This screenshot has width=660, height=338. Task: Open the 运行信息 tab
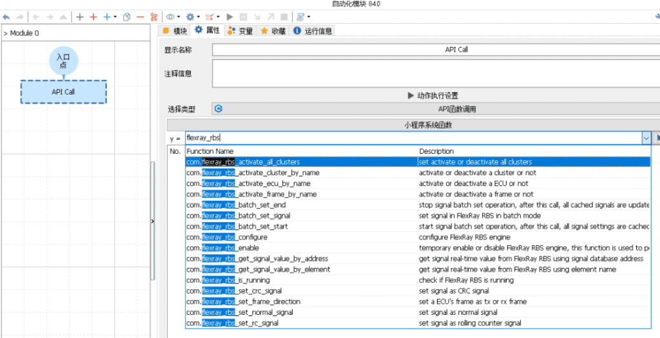pyautogui.click(x=313, y=31)
